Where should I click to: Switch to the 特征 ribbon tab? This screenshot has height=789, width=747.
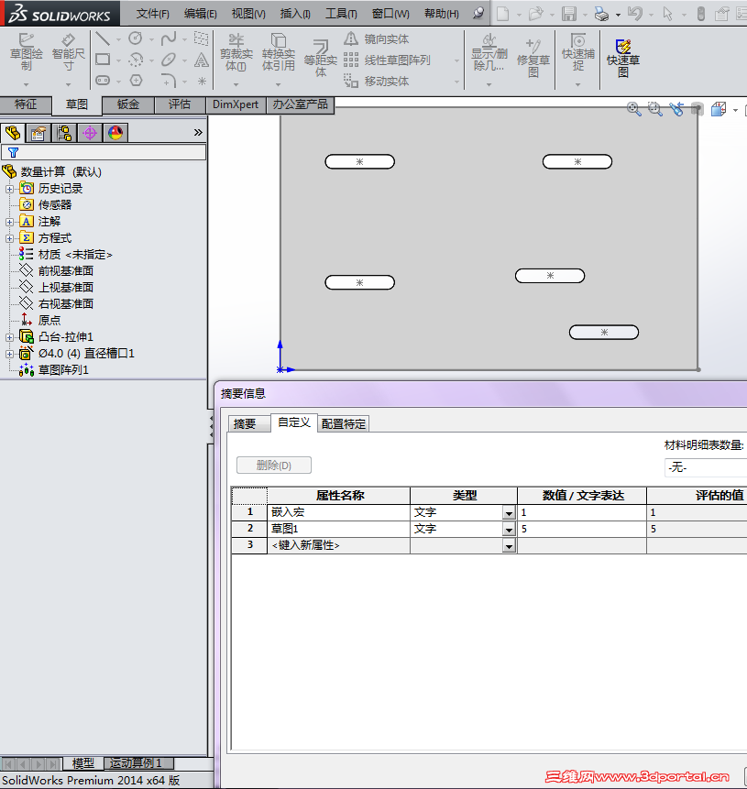pyautogui.click(x=26, y=104)
